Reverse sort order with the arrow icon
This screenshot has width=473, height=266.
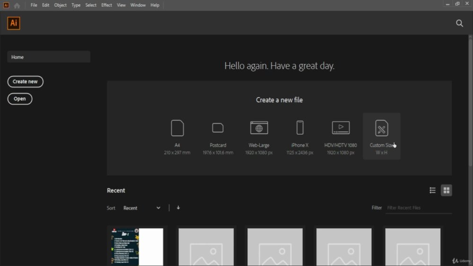[178, 208]
